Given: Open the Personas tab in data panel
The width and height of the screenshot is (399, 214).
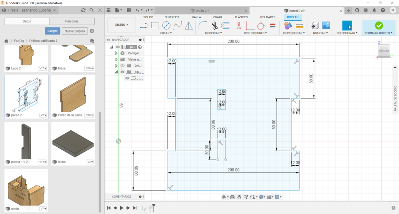Looking at the screenshot, I should [72, 21].
